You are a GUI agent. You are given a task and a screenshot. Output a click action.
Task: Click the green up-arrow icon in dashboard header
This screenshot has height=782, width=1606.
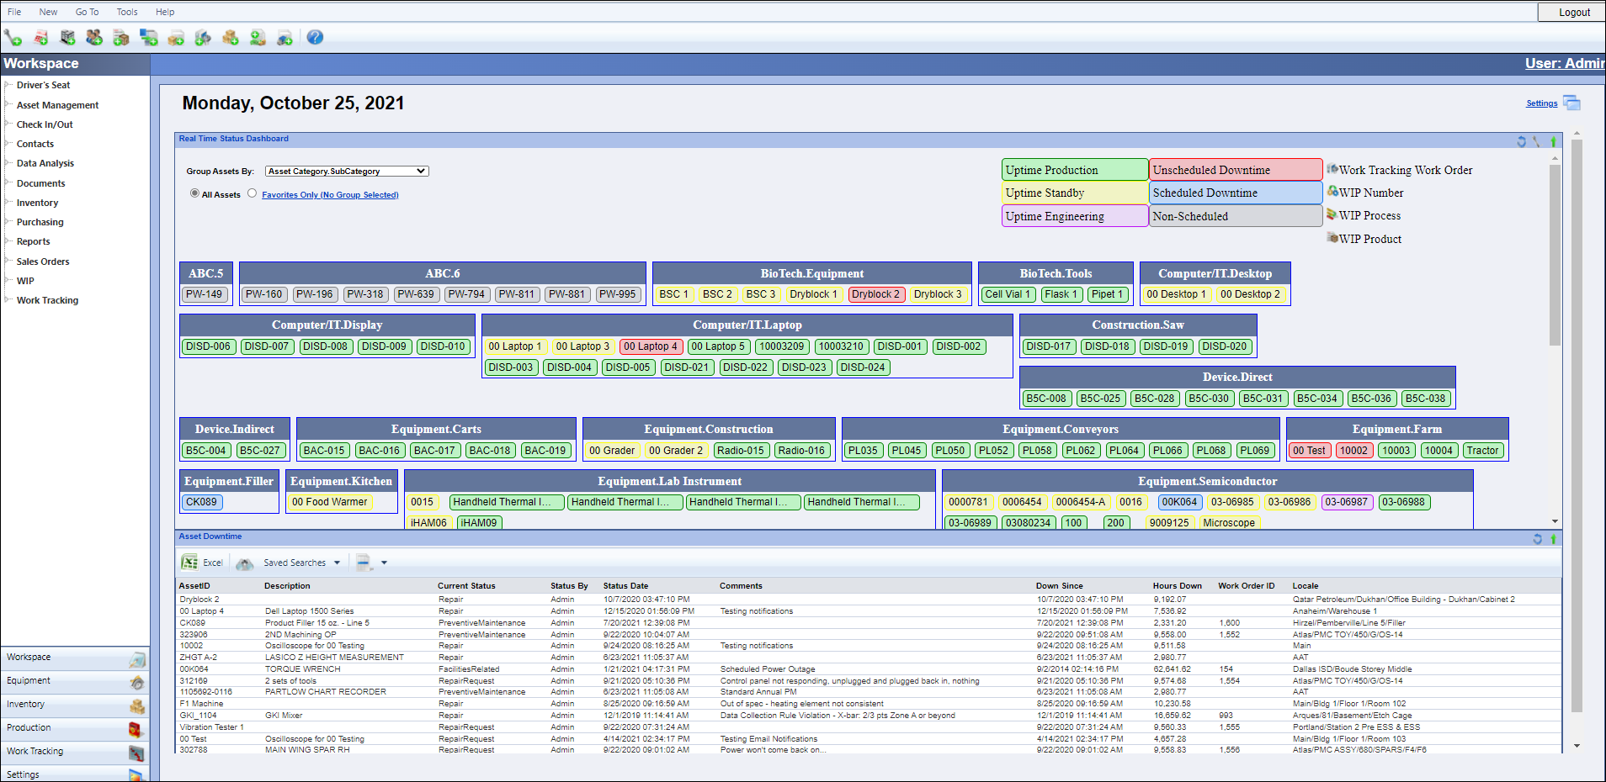tap(1554, 142)
